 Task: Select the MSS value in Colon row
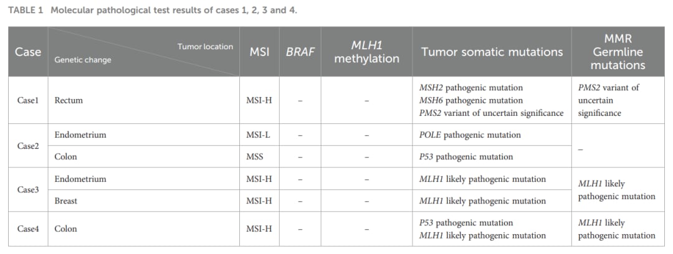(x=254, y=157)
